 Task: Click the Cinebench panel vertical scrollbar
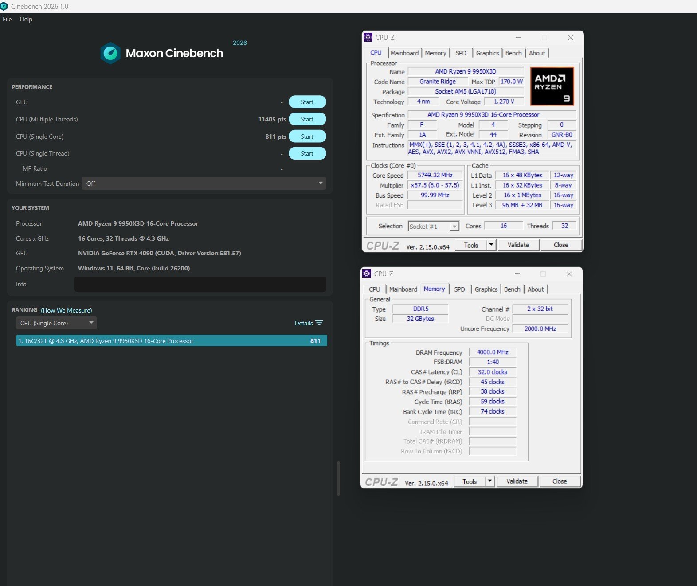(x=338, y=478)
